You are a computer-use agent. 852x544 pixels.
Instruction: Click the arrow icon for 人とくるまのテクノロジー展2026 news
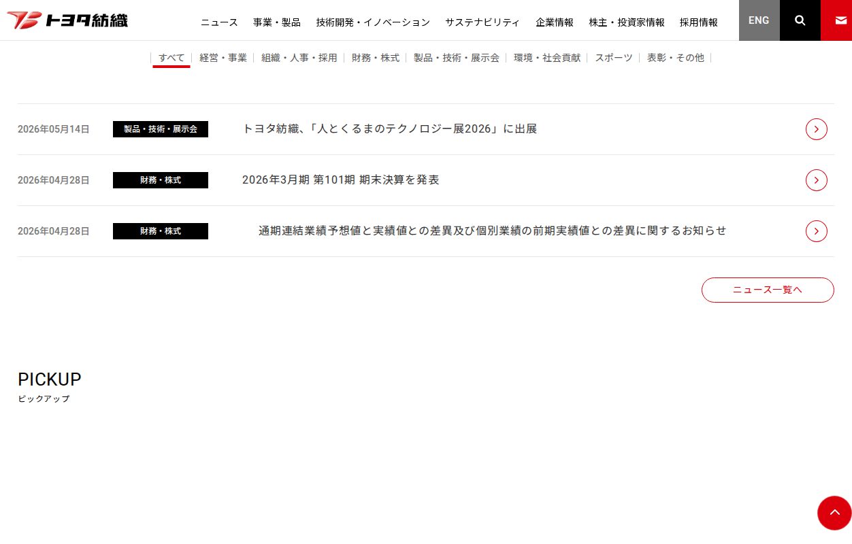click(x=817, y=129)
